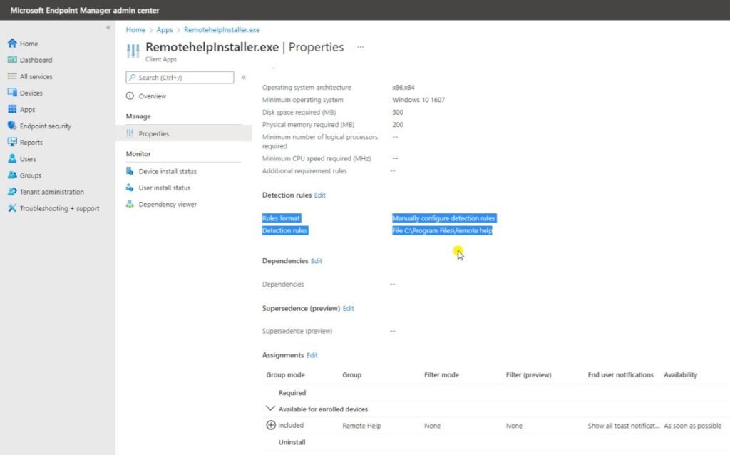The image size is (730, 455).
Task: Click the Tenant administration icon
Action: pyautogui.click(x=12, y=191)
